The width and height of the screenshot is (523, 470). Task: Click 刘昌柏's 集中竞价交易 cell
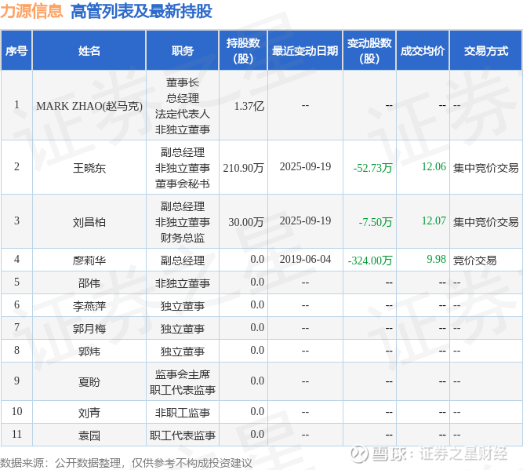[x=485, y=221]
